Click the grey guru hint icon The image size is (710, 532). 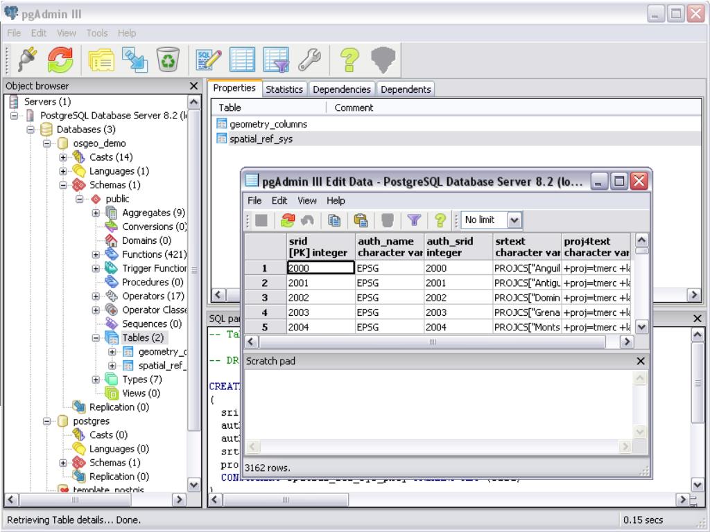point(383,60)
